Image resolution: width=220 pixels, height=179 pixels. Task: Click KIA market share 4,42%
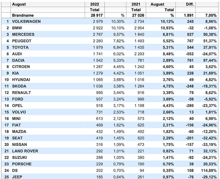coord(119,73)
